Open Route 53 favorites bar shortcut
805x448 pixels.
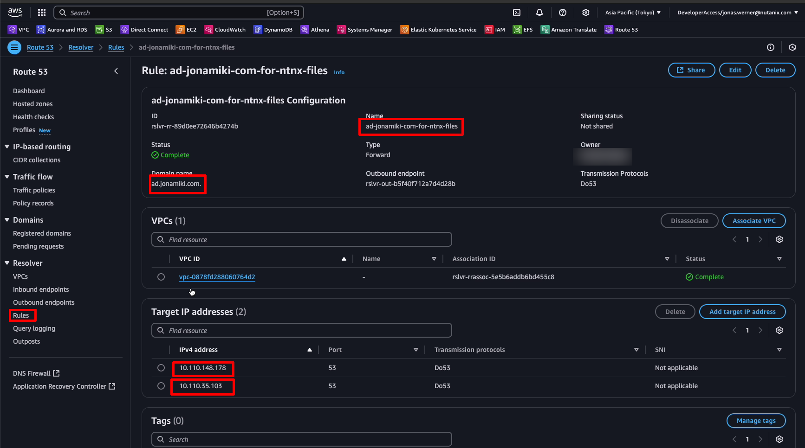click(x=621, y=30)
